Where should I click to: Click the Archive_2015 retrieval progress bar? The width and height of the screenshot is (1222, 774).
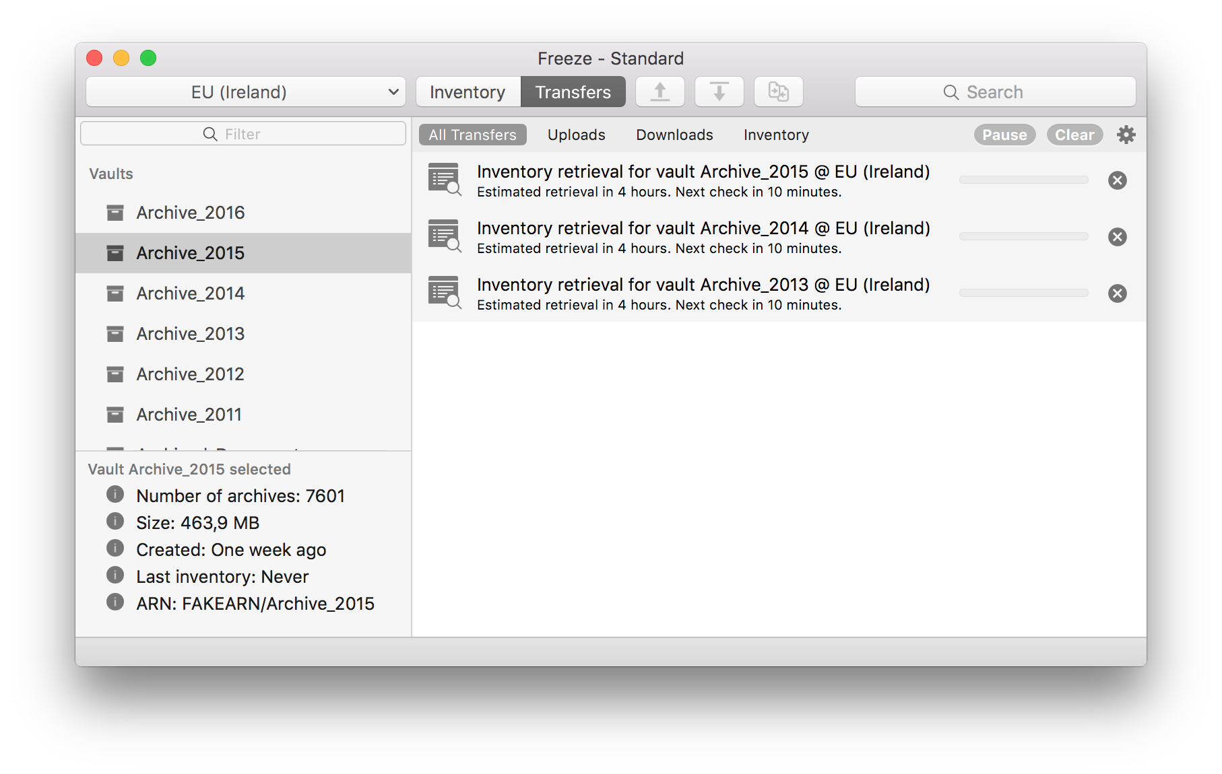tap(1024, 180)
